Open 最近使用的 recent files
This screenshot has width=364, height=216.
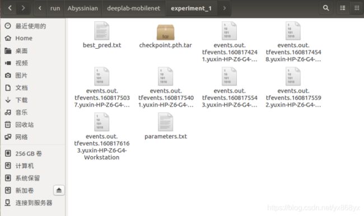32,26
